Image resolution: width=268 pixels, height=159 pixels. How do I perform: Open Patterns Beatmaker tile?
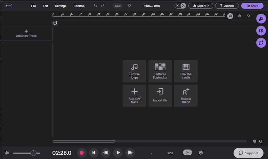[x=160, y=71]
